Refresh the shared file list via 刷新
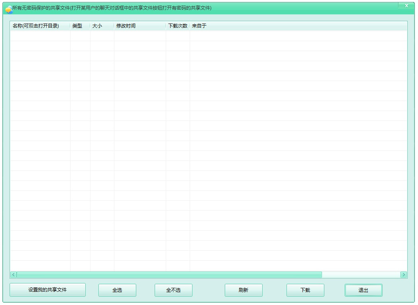Image resolution: width=418 pixels, height=305 pixels. (243, 290)
